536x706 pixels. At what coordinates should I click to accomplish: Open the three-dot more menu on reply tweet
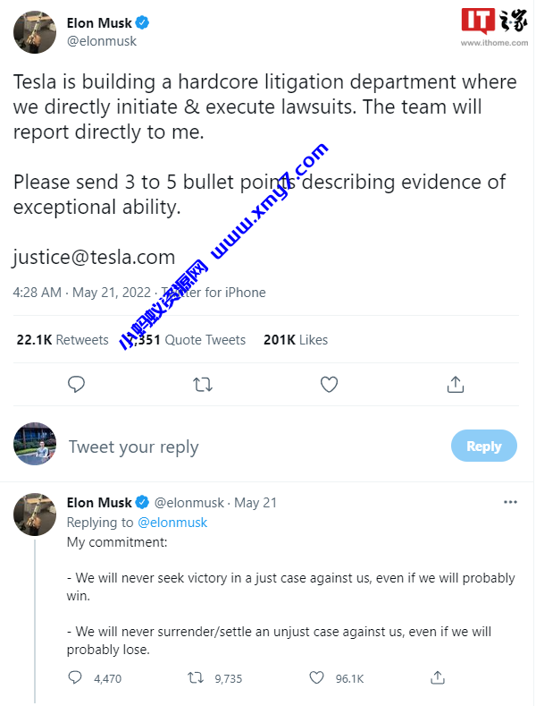coord(510,502)
